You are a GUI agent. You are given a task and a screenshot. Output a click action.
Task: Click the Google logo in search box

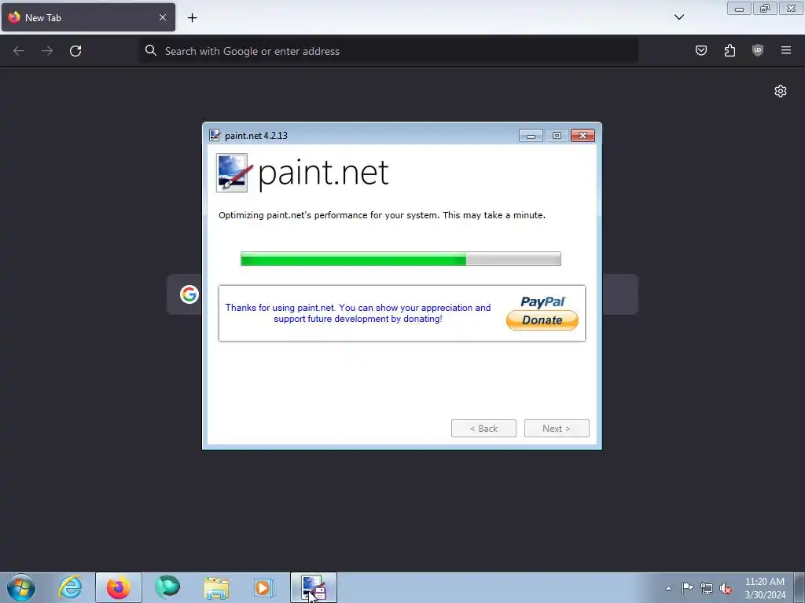(x=189, y=294)
